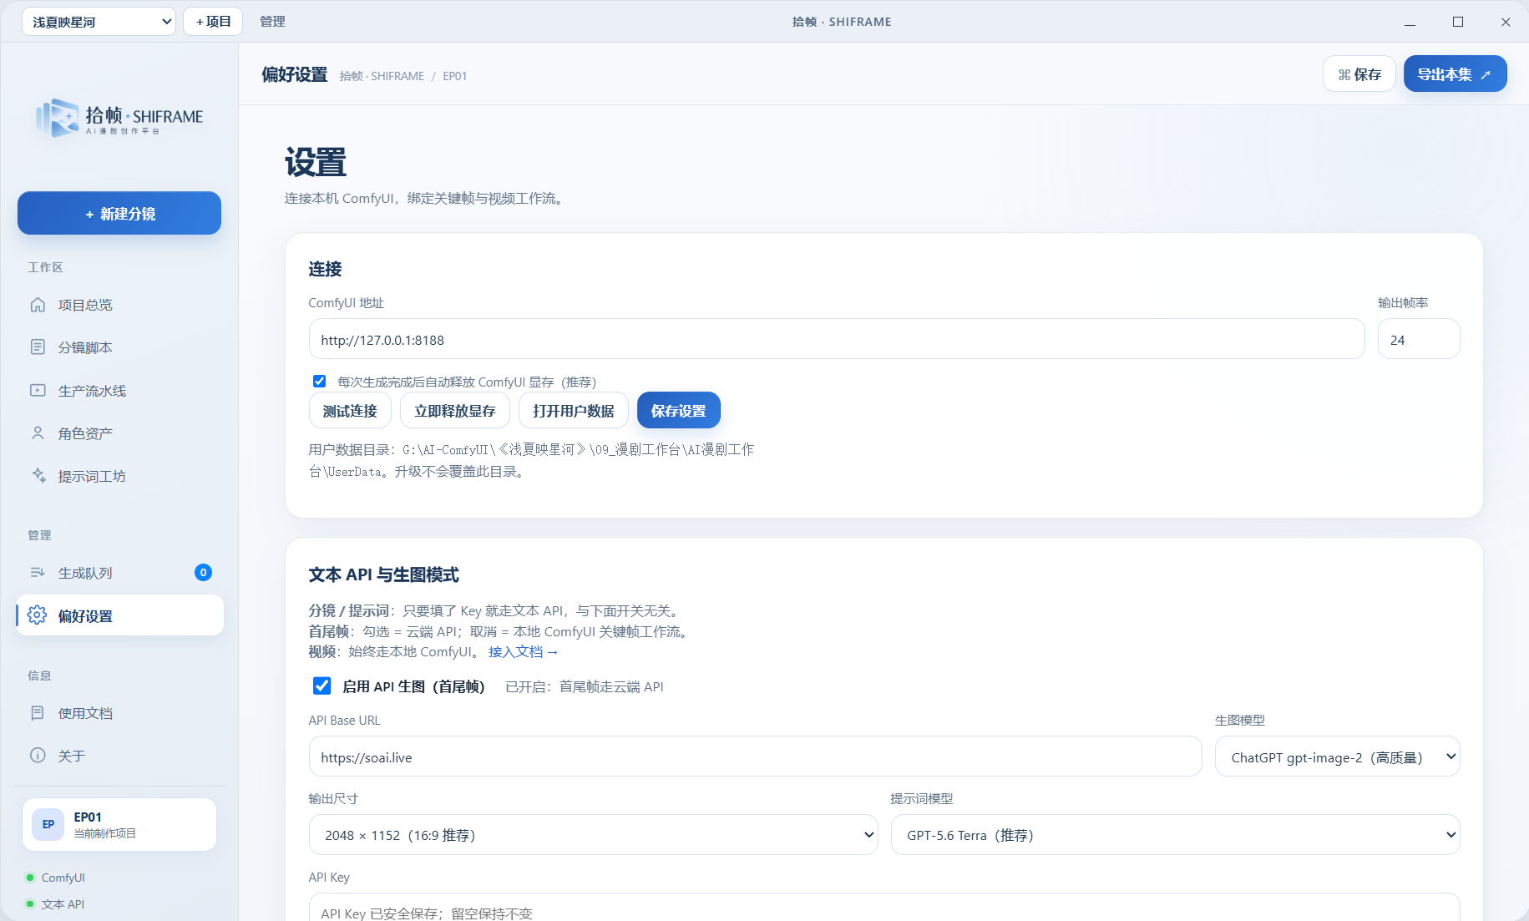Expand the 提示词模型 dropdown
The width and height of the screenshot is (1529, 921).
click(1175, 835)
